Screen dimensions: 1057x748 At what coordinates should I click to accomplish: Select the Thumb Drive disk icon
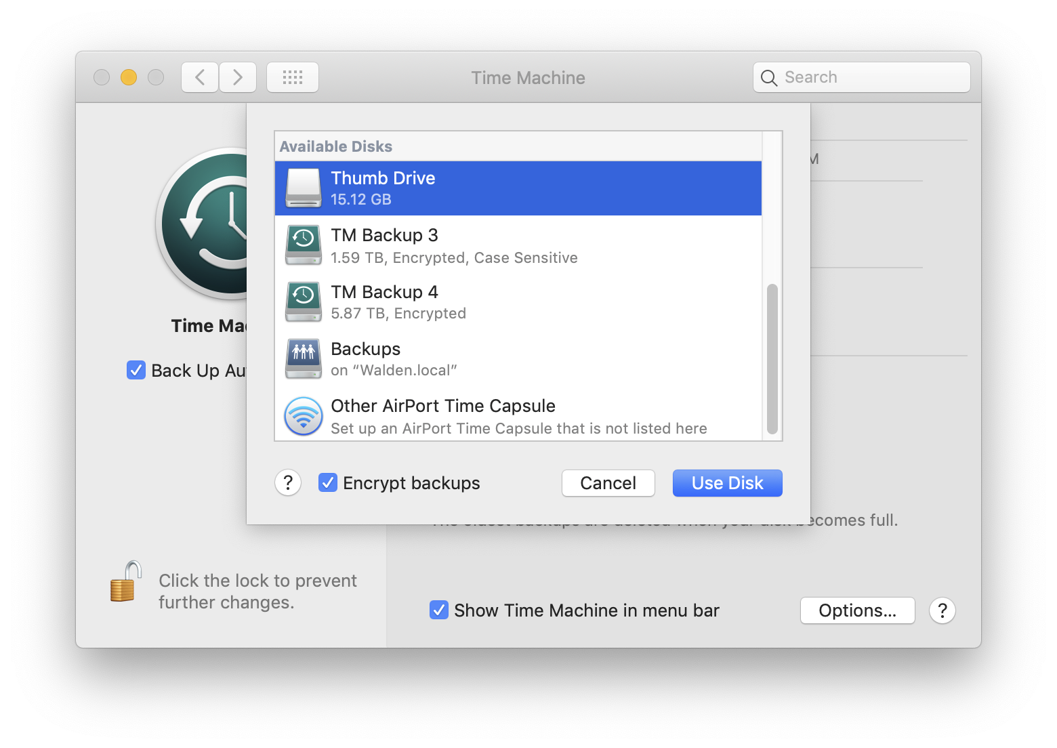pyautogui.click(x=303, y=188)
